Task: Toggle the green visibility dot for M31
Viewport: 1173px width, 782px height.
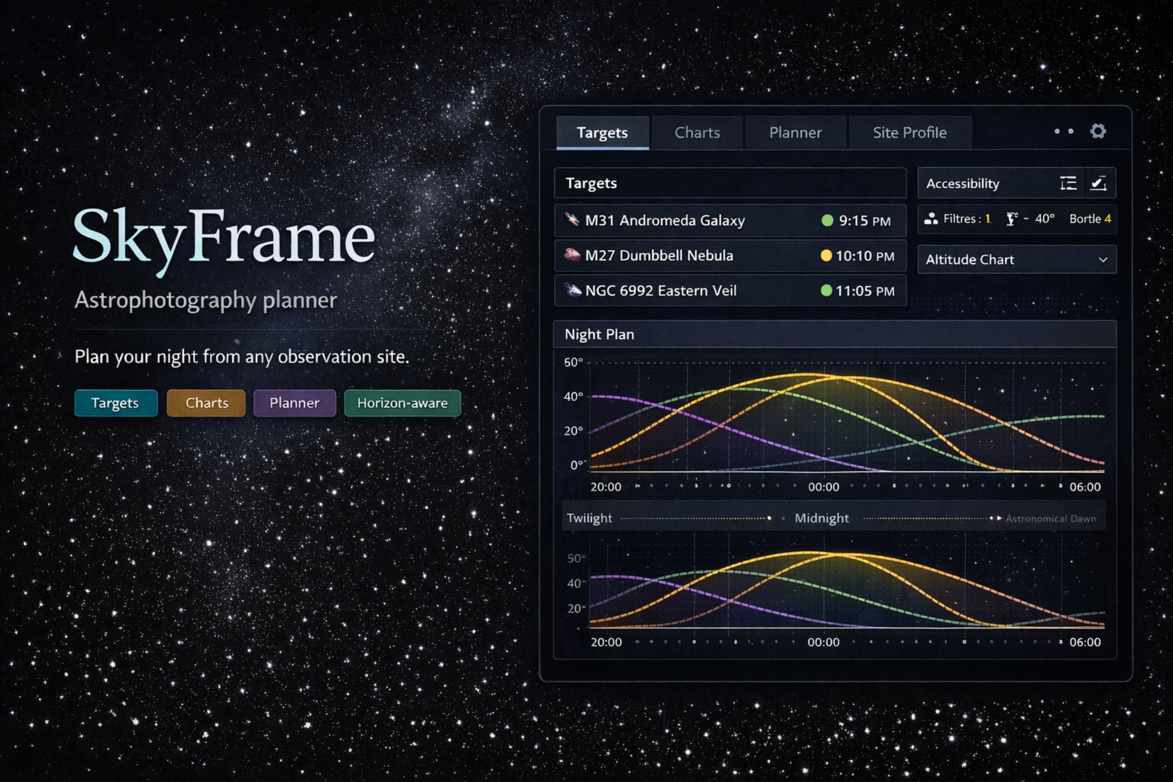Action: point(826,220)
